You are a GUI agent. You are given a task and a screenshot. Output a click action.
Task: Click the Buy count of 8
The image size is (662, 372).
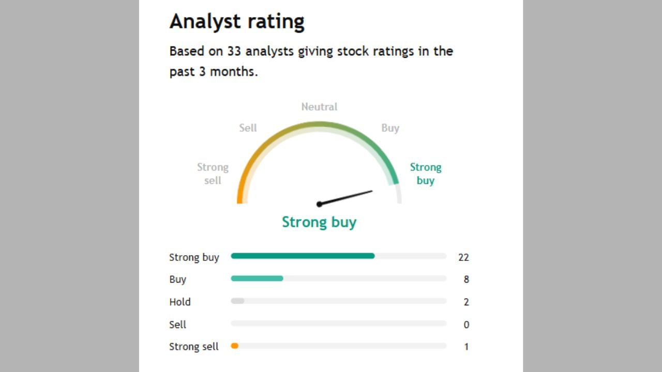pyautogui.click(x=466, y=280)
